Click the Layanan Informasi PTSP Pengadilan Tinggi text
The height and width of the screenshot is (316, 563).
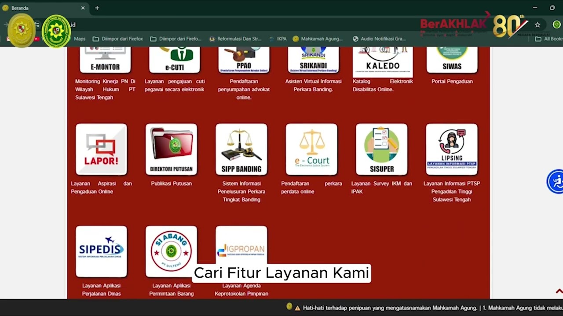(452, 191)
